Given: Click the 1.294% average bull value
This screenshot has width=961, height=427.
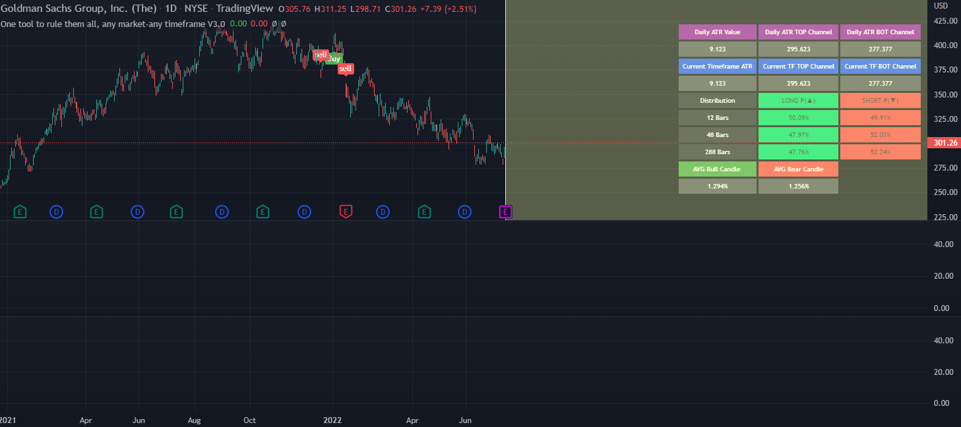Looking at the screenshot, I should coord(718,186).
